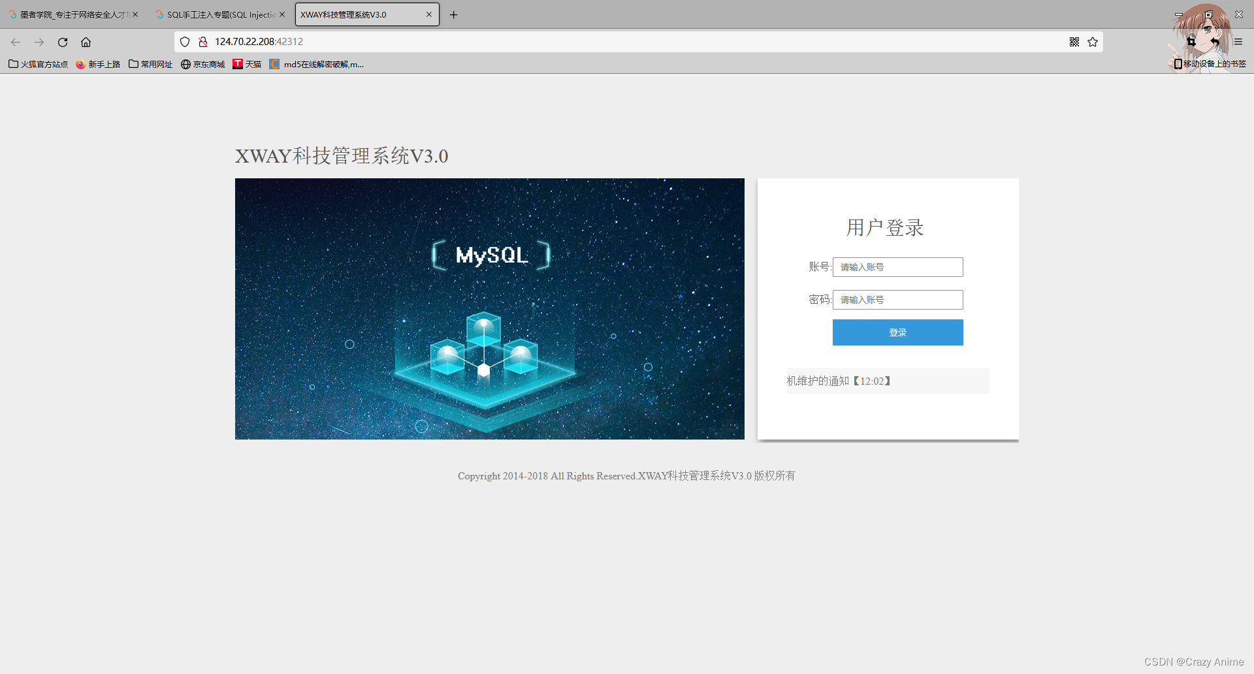Click the Copyright 2014-2018 footer text
Screen dimensions: 1254x674
point(626,475)
